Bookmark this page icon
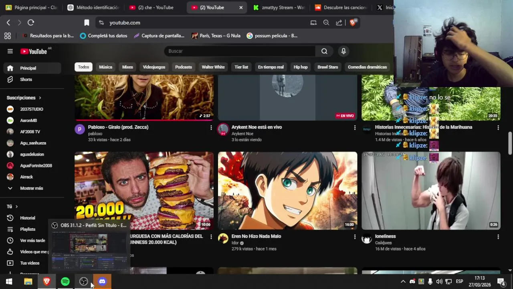 pyautogui.click(x=87, y=22)
